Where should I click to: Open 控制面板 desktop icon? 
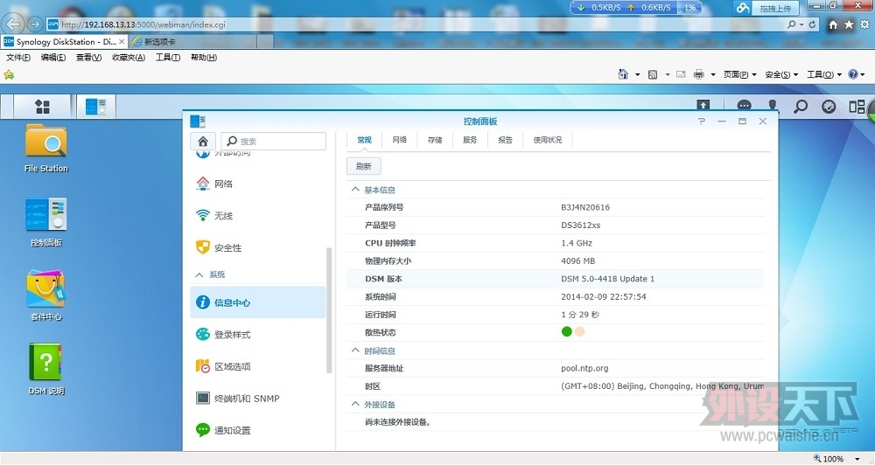[46, 223]
